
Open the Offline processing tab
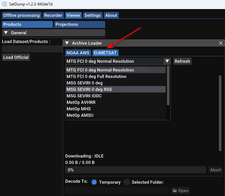tap(21, 15)
